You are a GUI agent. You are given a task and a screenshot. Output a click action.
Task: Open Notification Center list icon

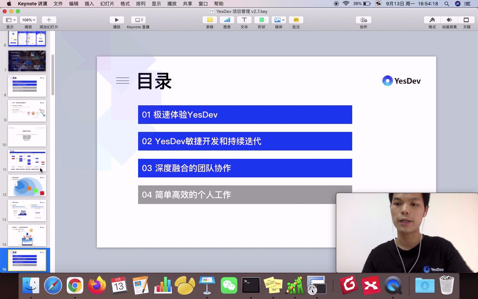(x=468, y=4)
